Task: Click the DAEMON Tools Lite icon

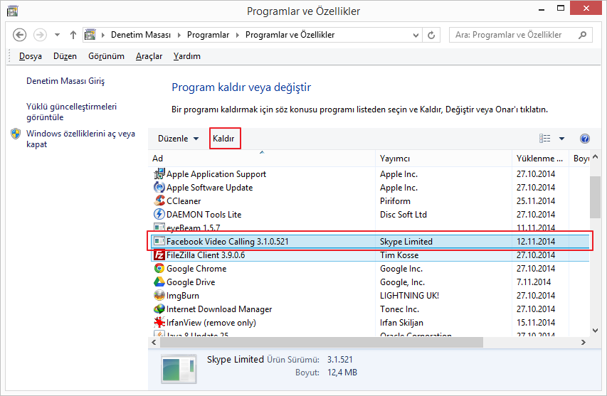Action: (159, 215)
